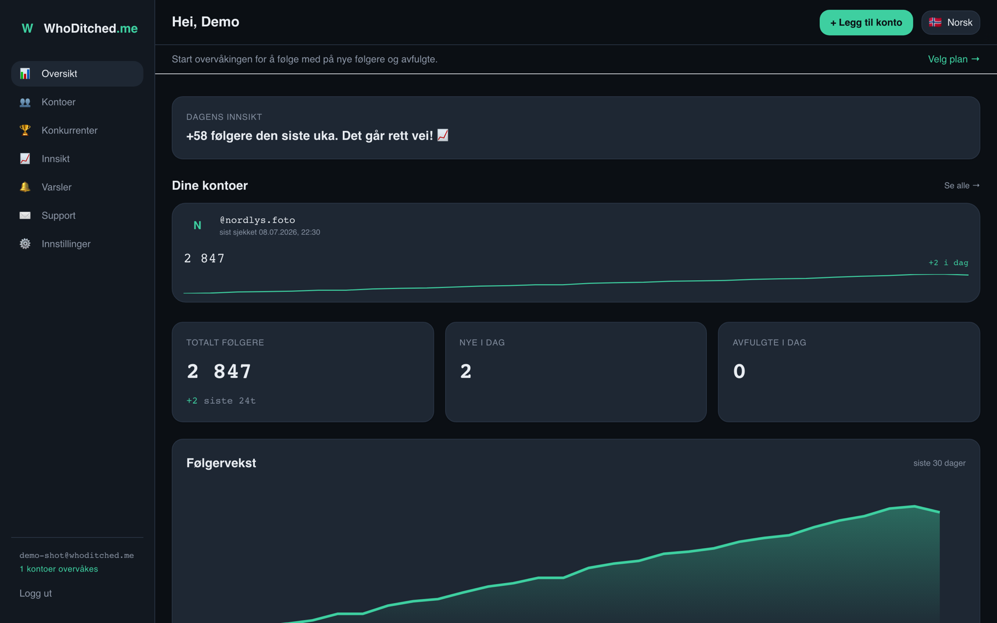Image resolution: width=997 pixels, height=623 pixels.
Task: Click the Avfulgte i dag label
Action: point(769,342)
